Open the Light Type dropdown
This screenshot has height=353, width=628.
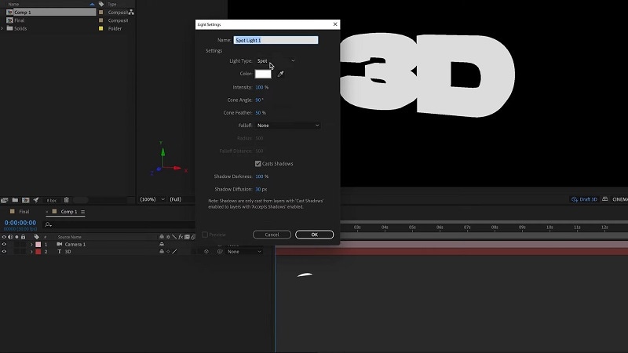click(276, 61)
